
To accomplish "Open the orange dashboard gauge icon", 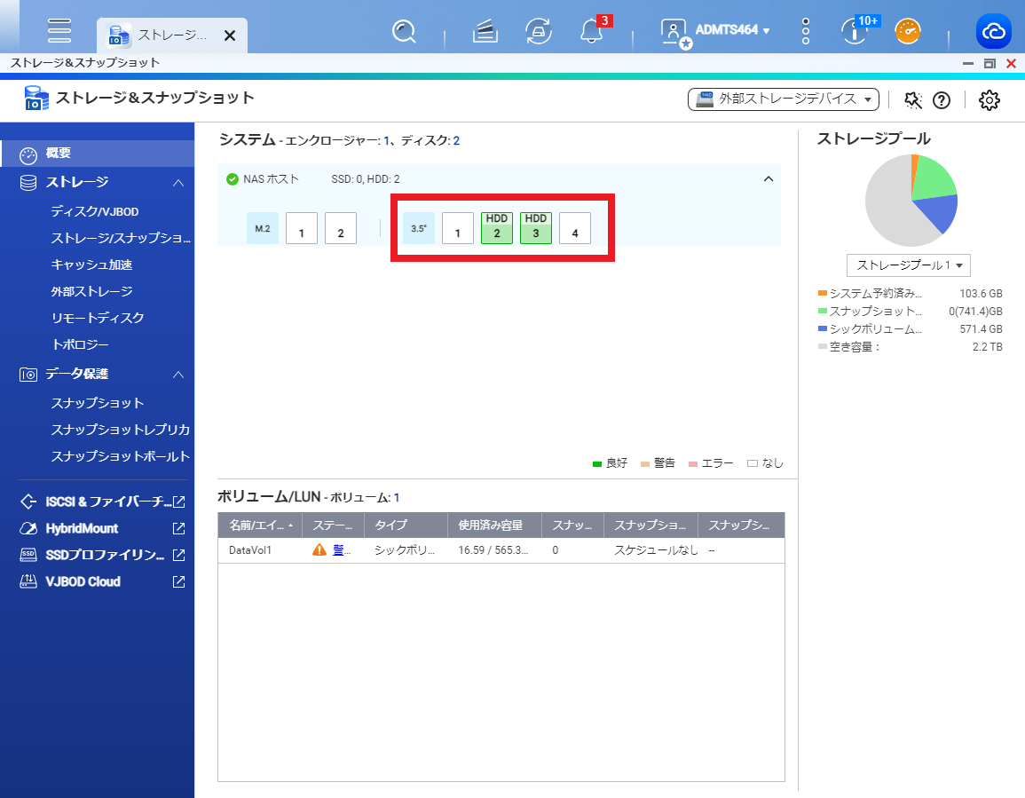I will [x=908, y=31].
